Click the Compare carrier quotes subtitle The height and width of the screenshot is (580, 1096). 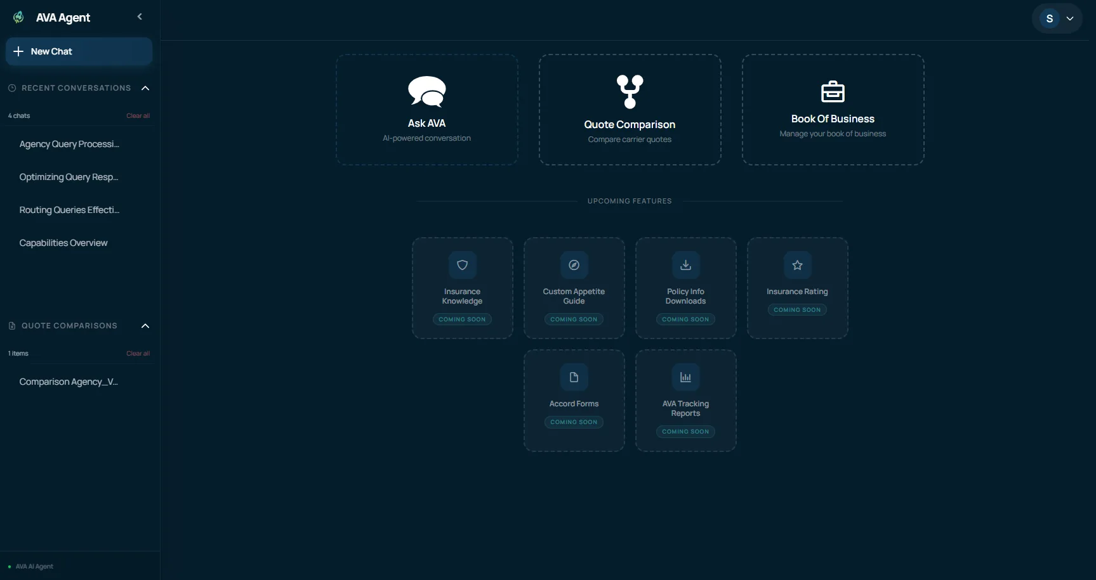(x=630, y=139)
